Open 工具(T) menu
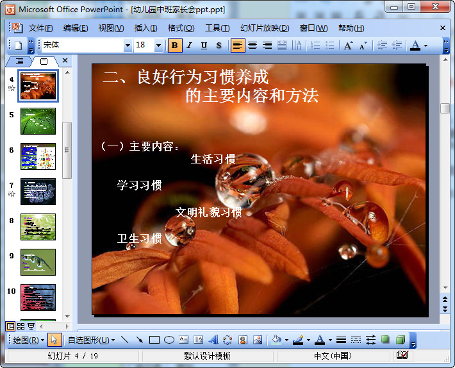455x368 pixels. pos(217,28)
